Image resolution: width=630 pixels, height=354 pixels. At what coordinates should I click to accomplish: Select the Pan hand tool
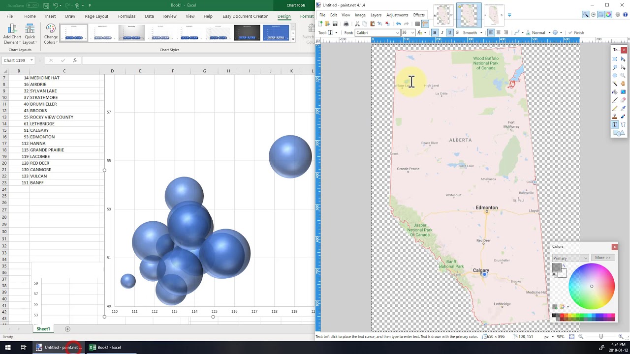[x=623, y=84]
